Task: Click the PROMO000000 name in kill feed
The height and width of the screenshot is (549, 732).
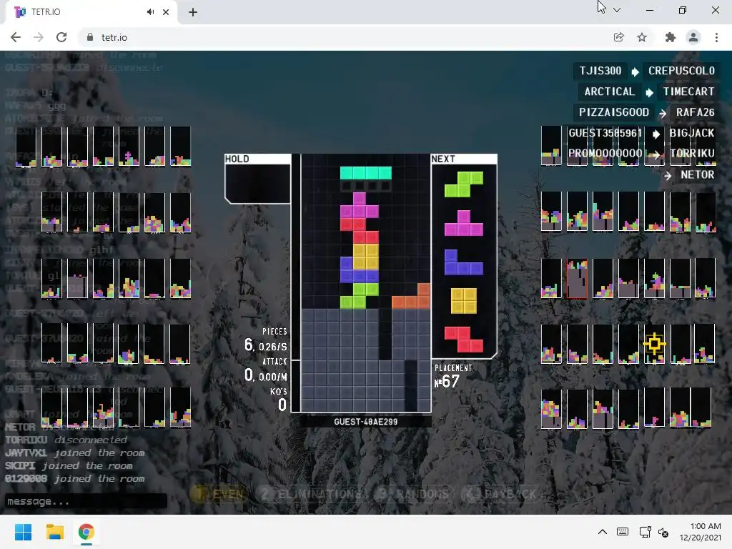Action: coord(605,154)
